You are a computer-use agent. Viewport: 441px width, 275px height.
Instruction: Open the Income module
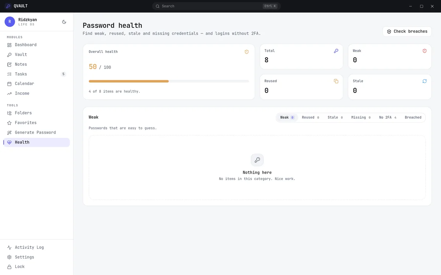[x=37, y=93]
